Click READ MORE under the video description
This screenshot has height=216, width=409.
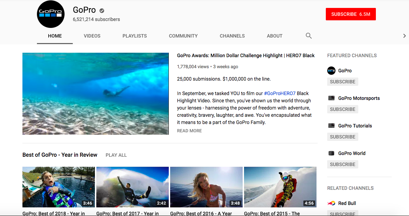(189, 131)
